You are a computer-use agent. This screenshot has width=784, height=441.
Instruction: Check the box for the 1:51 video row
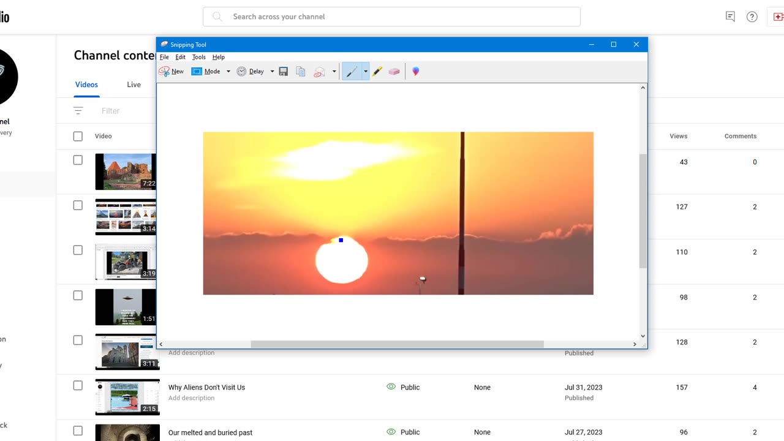click(x=78, y=295)
